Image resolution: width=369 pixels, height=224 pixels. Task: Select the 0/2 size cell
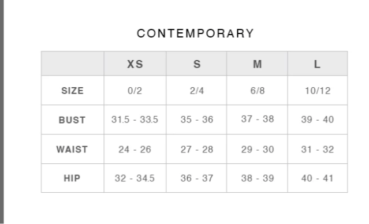click(135, 91)
